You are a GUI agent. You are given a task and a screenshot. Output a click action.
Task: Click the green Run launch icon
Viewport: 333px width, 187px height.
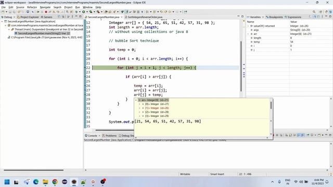point(83,12)
